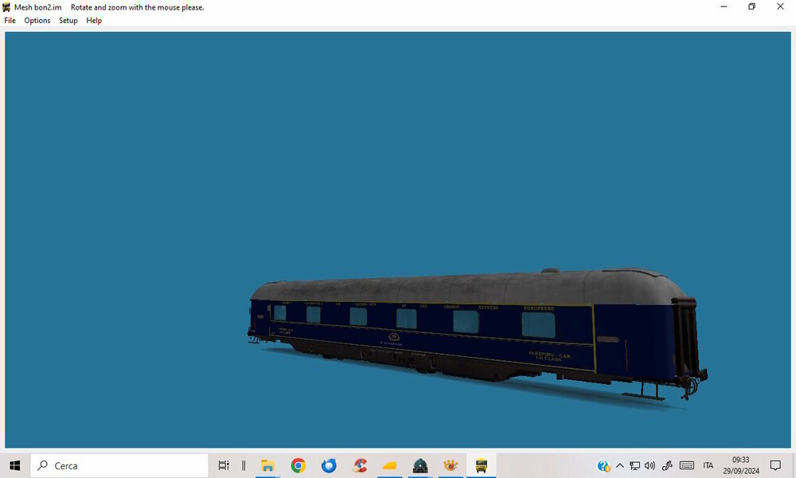Screen dimensions: 796x478
Task: Switch the ITA input language indicator
Action: coord(708,465)
